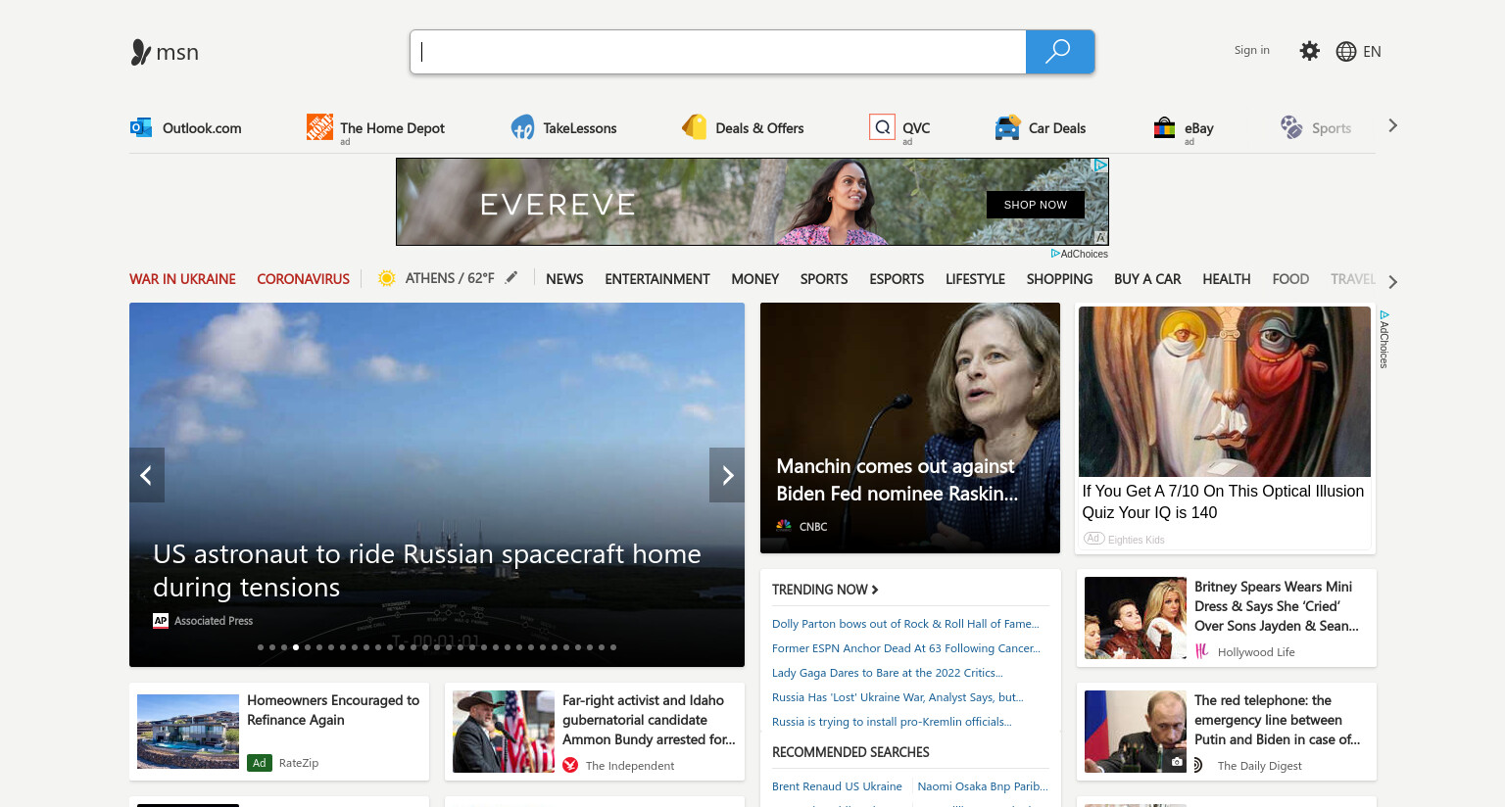Open Russia pro-Kremlin officials trending link
This screenshot has height=807, width=1505.
[892, 722]
